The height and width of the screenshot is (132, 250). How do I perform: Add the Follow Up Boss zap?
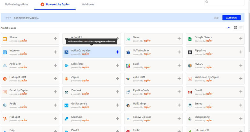[179, 118]
